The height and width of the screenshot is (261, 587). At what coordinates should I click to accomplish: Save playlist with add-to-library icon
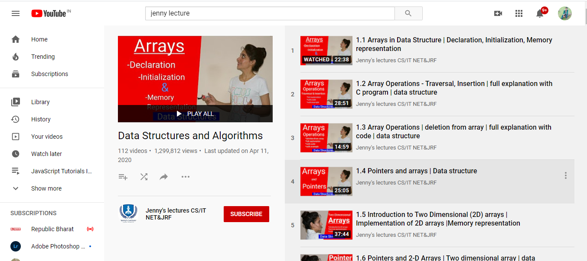123,177
